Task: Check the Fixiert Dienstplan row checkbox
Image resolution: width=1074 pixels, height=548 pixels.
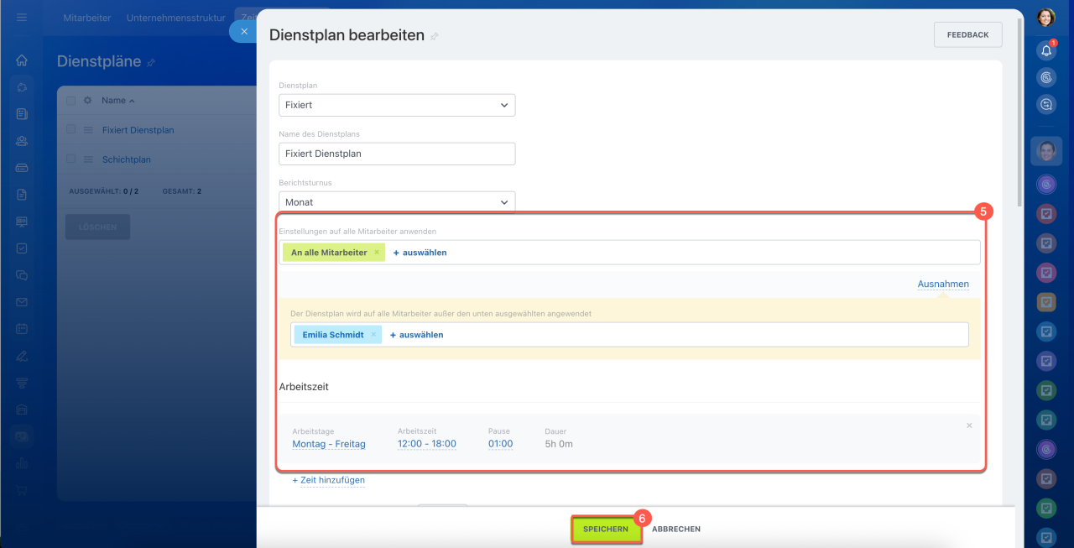Action: [70, 130]
